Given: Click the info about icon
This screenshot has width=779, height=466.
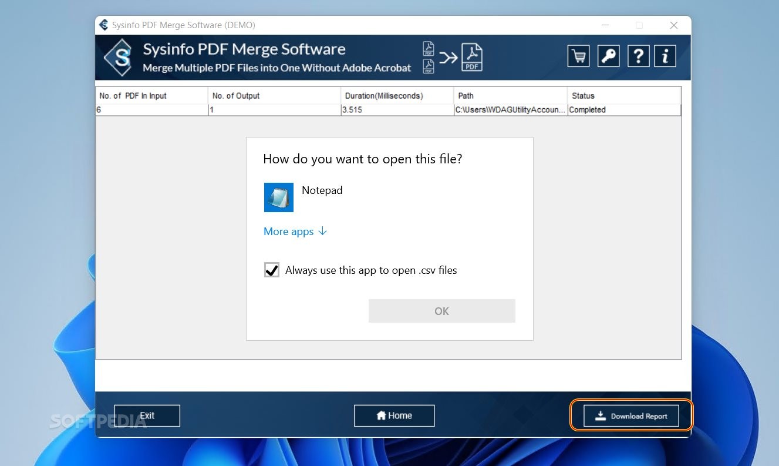Looking at the screenshot, I should 665,56.
